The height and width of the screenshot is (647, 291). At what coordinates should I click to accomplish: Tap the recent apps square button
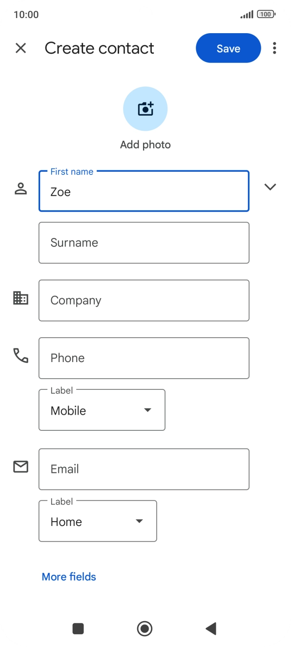tap(78, 628)
